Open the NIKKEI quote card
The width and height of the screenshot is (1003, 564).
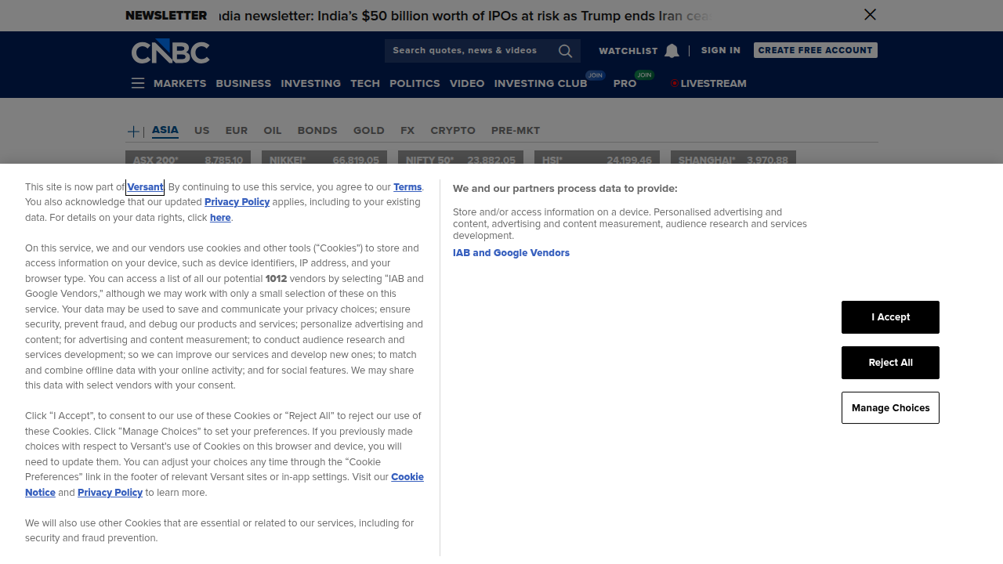pos(324,158)
